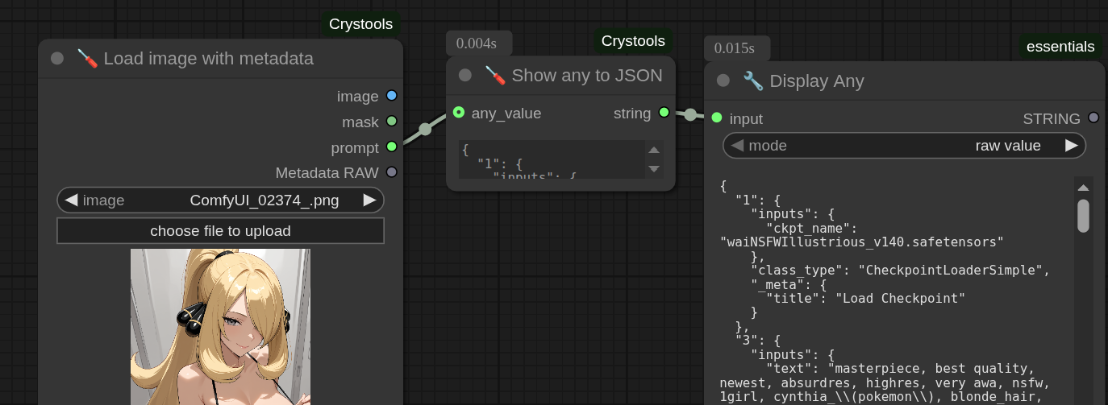Click the Display Any scrollbar thumb

pyautogui.click(x=1084, y=216)
